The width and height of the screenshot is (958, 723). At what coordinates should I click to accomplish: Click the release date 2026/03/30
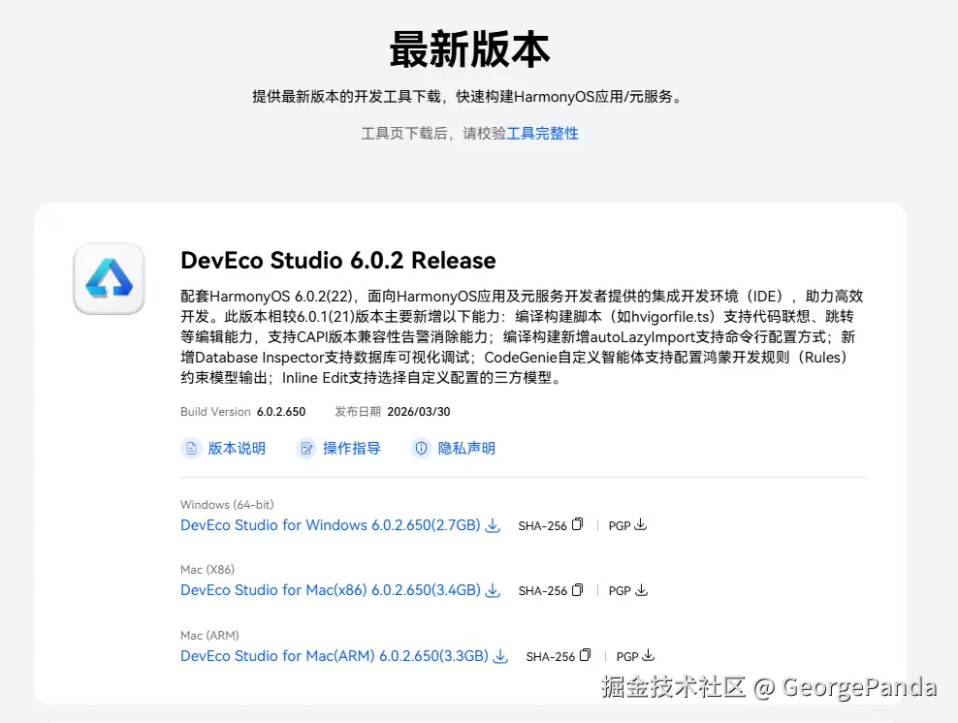click(x=419, y=412)
